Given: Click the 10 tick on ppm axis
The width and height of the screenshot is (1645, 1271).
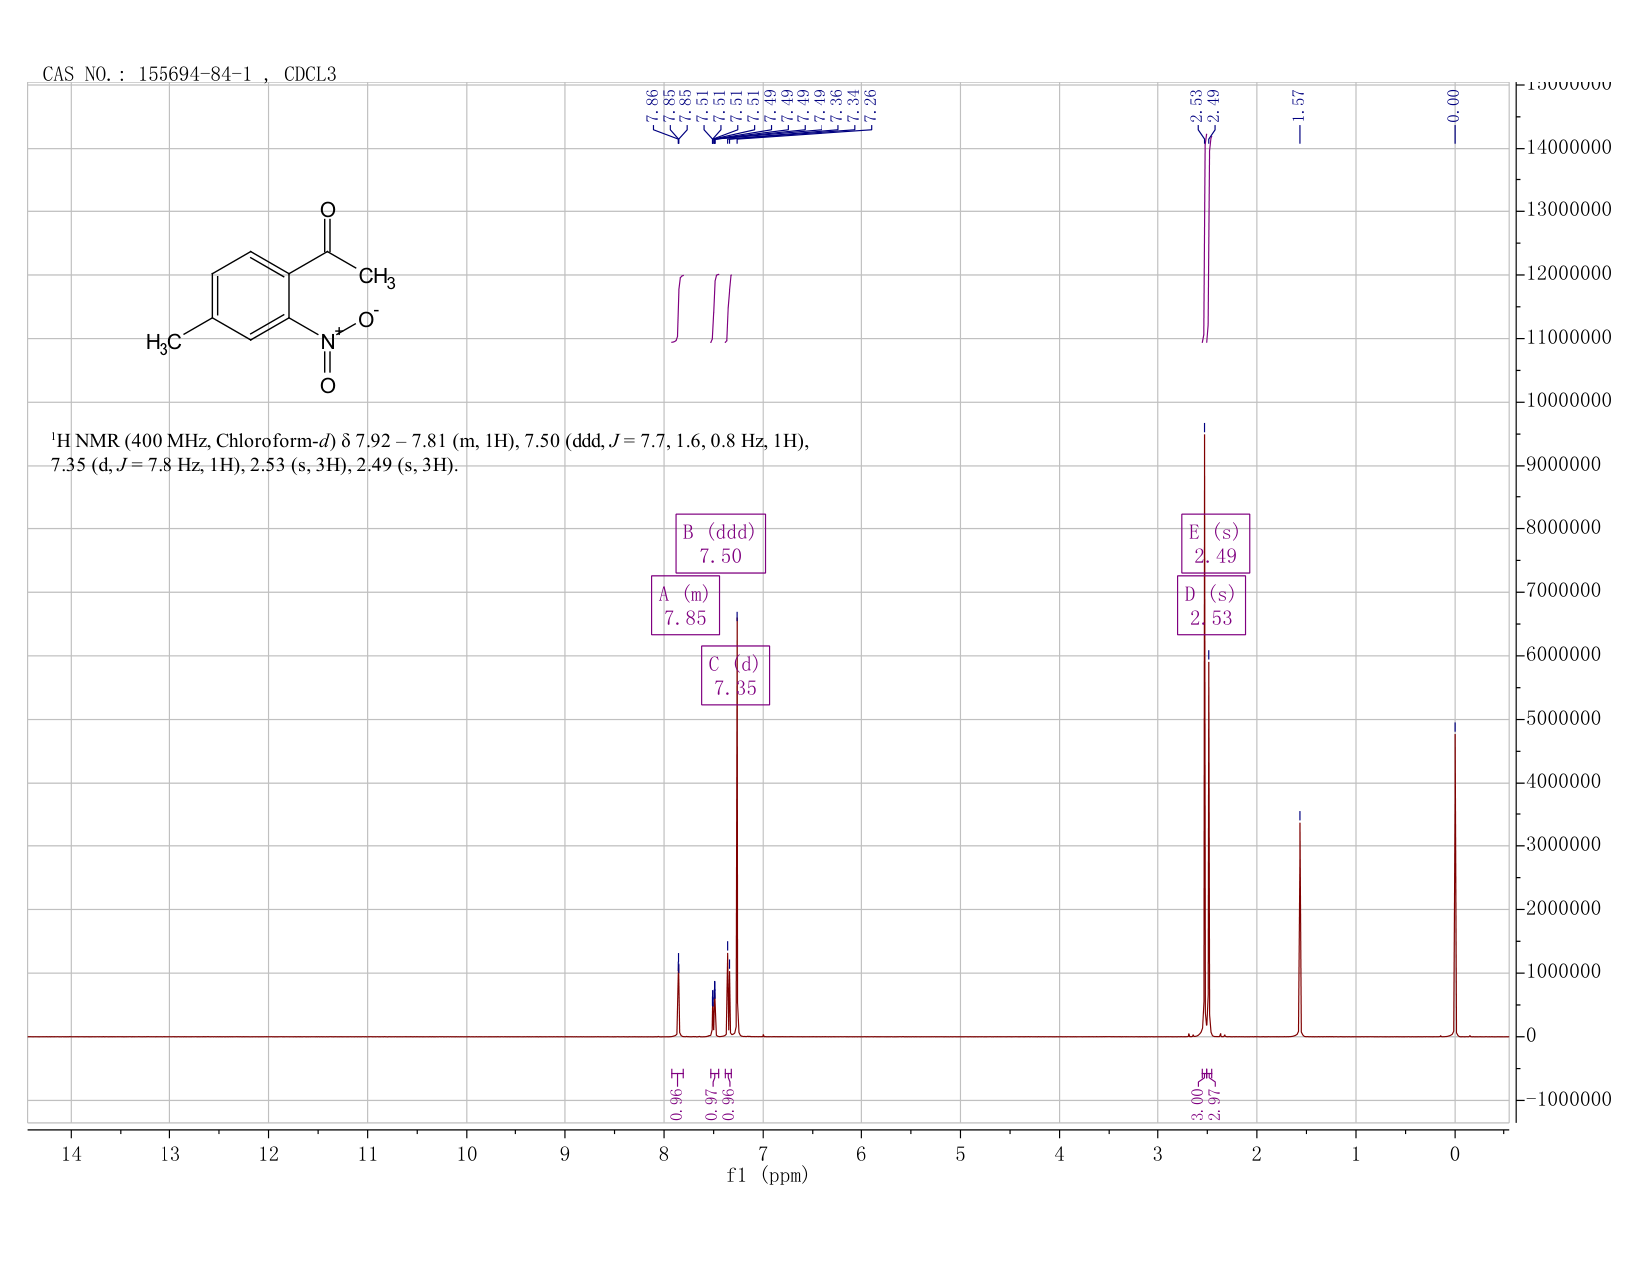Looking at the screenshot, I should point(467,1154).
